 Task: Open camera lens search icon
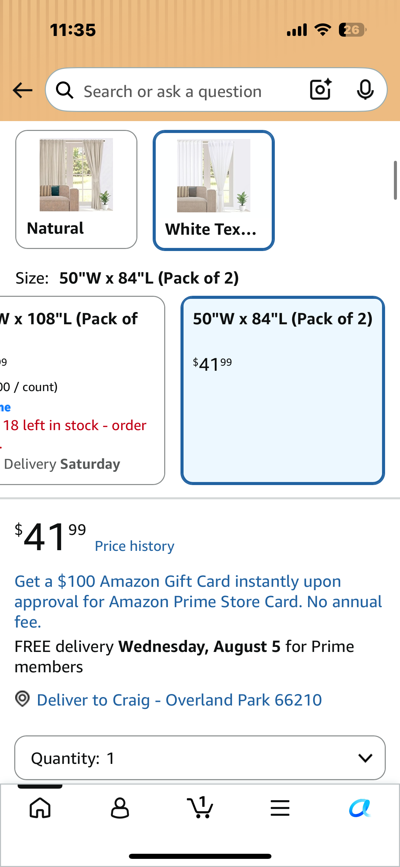pyautogui.click(x=321, y=90)
